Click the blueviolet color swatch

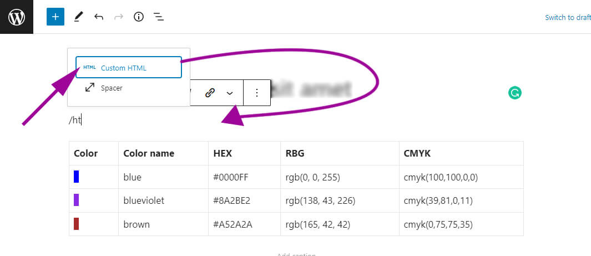[77, 200]
